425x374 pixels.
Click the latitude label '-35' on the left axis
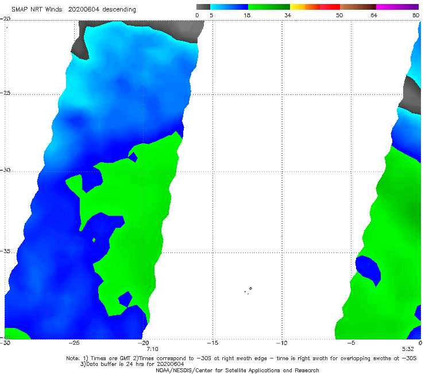tap(6, 251)
